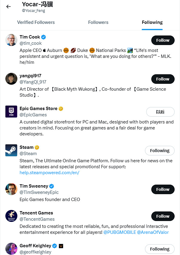Follow Tencent Games
This screenshot has width=180, height=255.
[163, 216]
